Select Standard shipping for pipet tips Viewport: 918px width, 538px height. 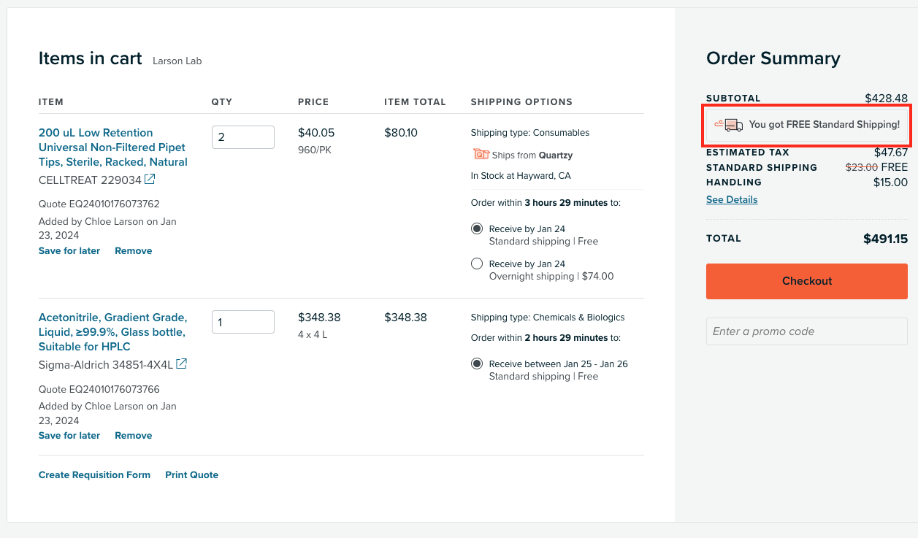(477, 228)
